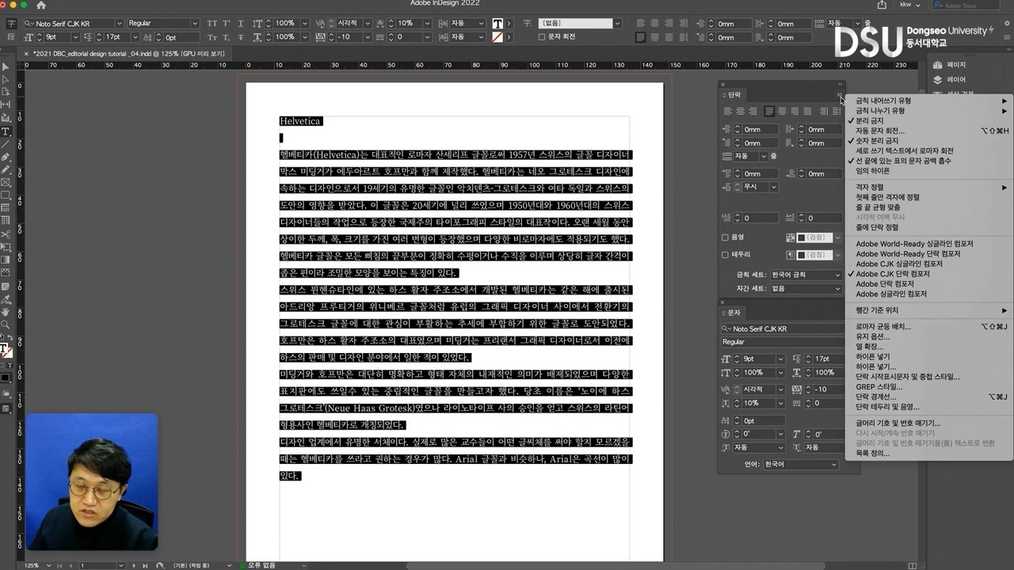The image size is (1014, 570).
Task: Open 금칙 세트 한국어 금칙 dropdown
Action: tap(806, 275)
